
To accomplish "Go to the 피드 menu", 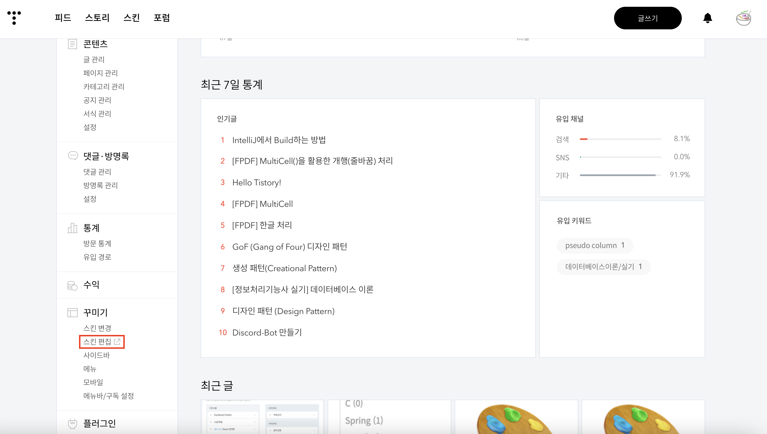I will tap(63, 18).
